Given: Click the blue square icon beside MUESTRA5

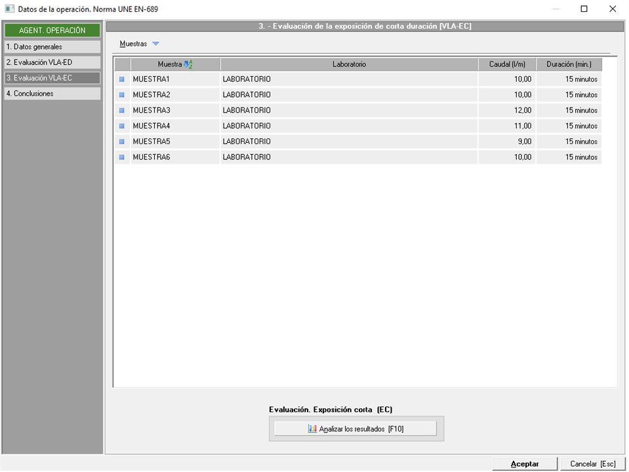Looking at the screenshot, I should click(121, 142).
